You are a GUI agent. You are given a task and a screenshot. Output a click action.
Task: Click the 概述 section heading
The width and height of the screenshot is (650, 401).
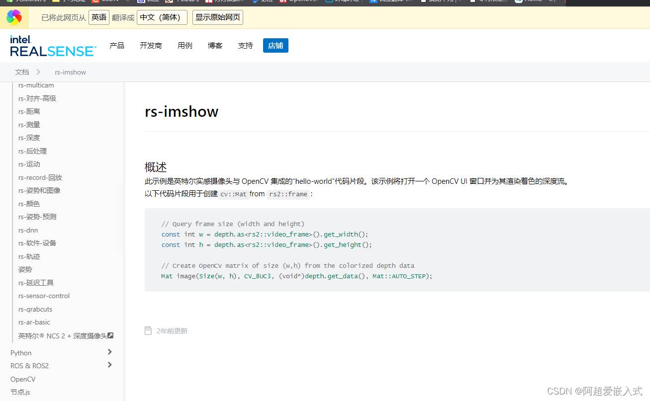click(x=156, y=167)
